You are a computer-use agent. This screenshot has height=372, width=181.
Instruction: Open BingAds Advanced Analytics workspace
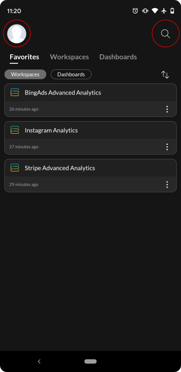(x=90, y=100)
